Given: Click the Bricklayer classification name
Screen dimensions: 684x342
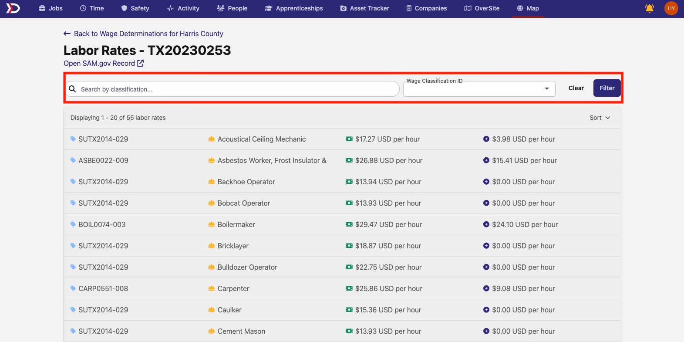Looking at the screenshot, I should 233,246.
